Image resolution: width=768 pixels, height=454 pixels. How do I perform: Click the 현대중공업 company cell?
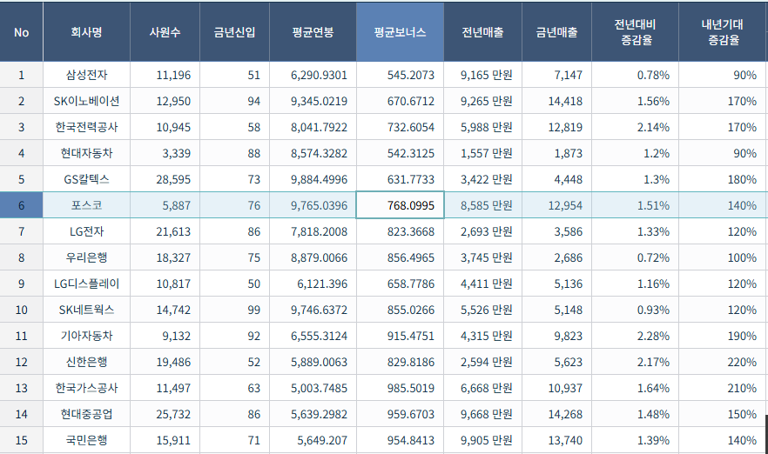coord(87,414)
